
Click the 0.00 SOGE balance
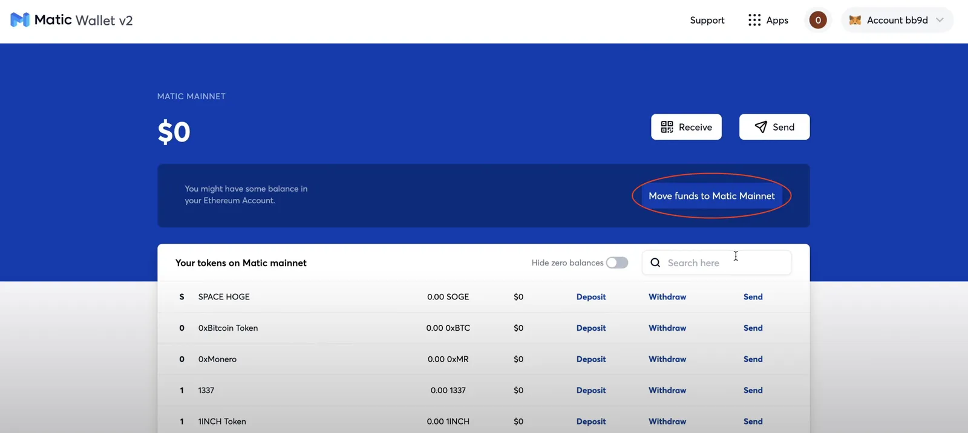tap(448, 297)
